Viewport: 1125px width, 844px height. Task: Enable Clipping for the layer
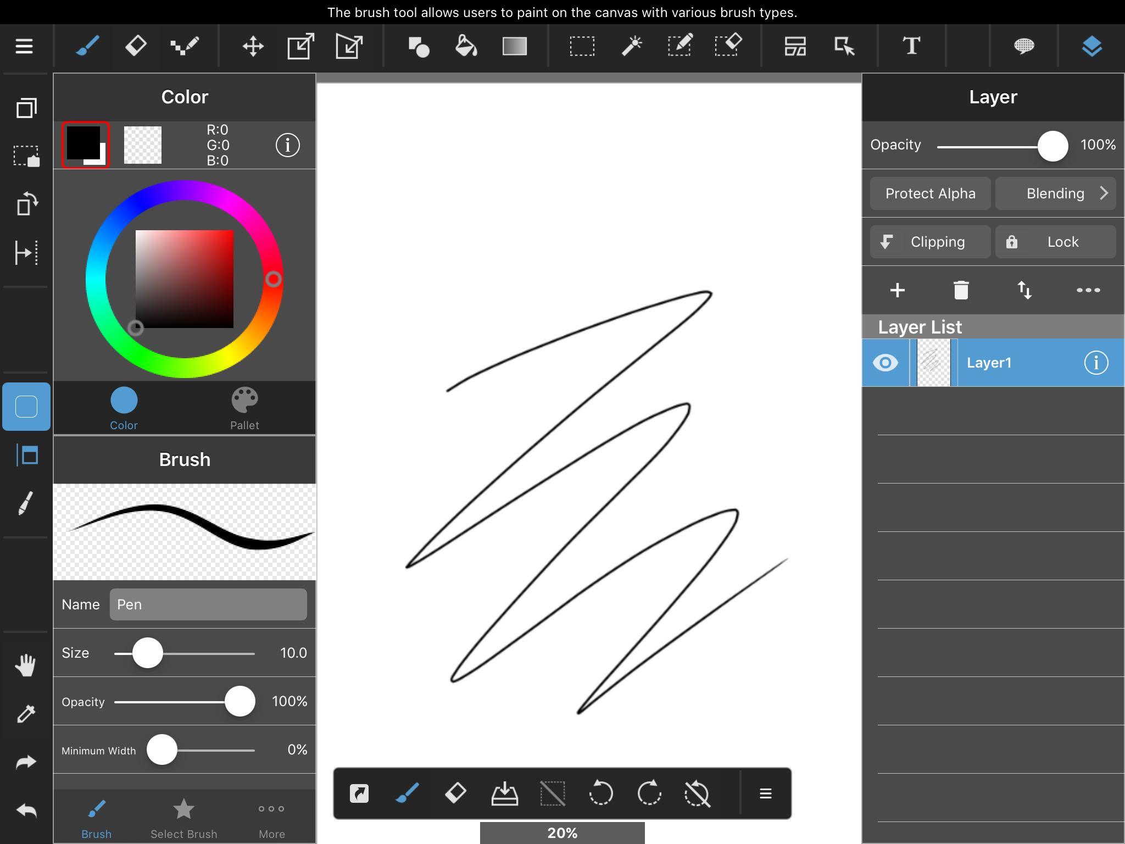(930, 242)
